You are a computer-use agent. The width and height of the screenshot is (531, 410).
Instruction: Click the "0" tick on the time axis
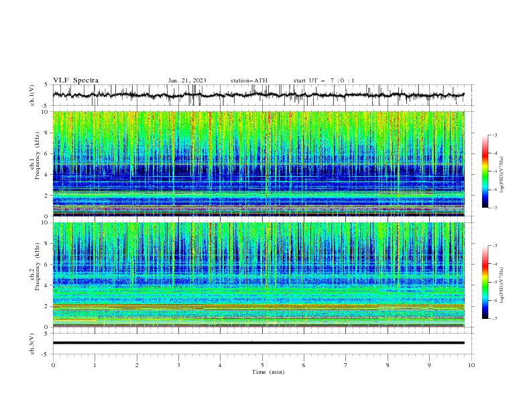[x=53, y=365]
